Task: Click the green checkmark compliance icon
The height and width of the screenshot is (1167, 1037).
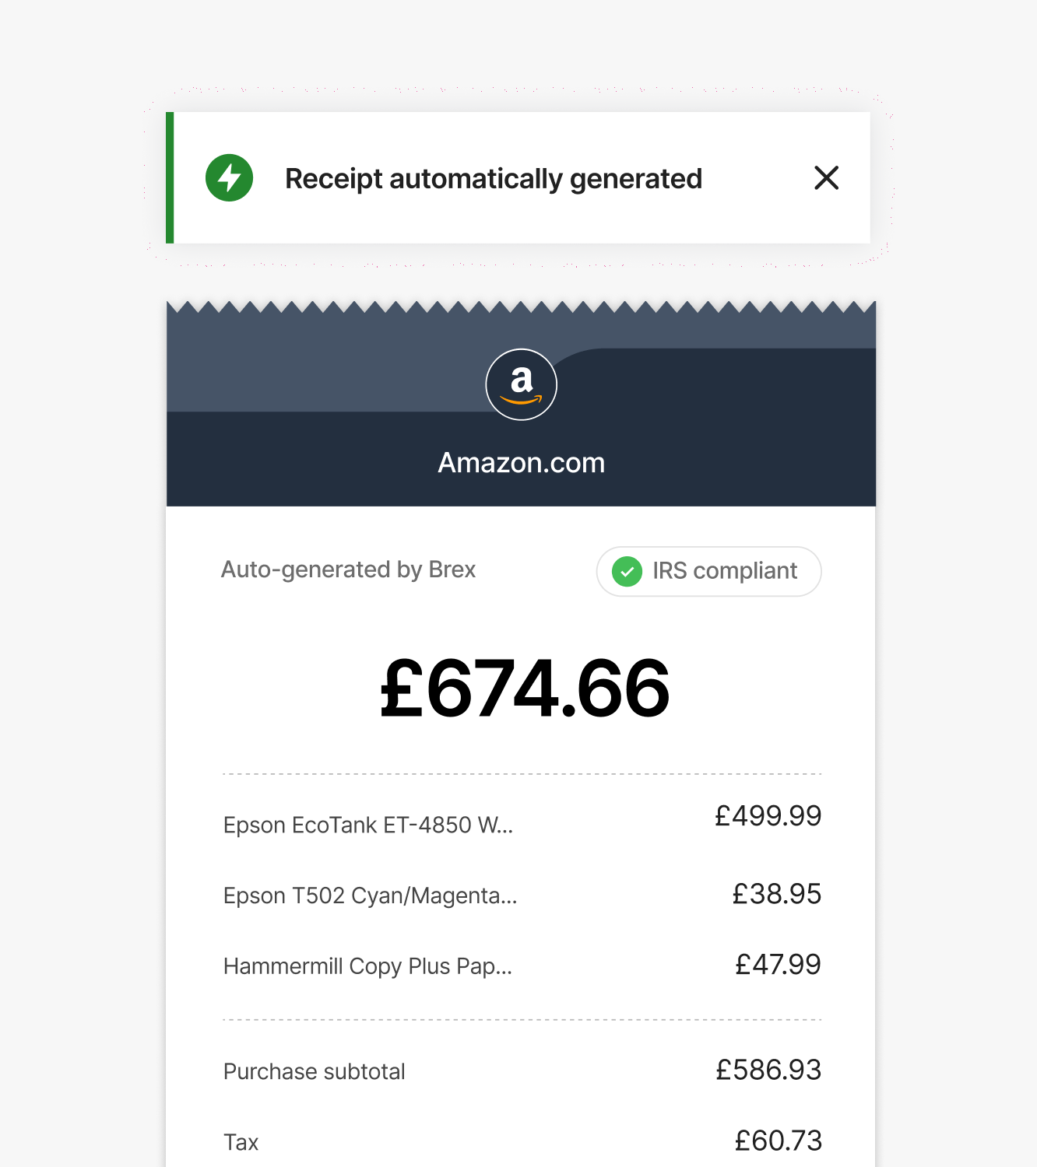Action: click(x=627, y=572)
